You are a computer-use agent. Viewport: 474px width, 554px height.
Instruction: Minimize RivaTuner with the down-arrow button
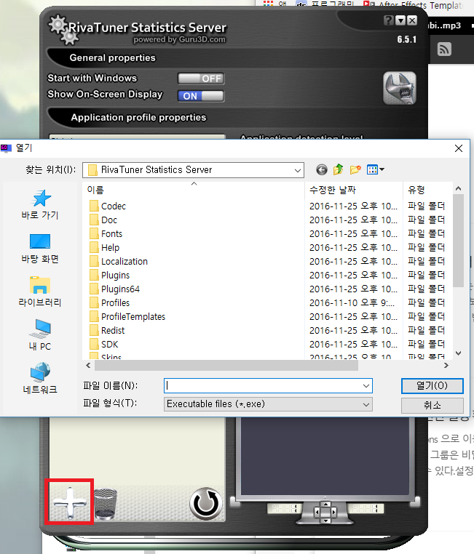[400, 20]
